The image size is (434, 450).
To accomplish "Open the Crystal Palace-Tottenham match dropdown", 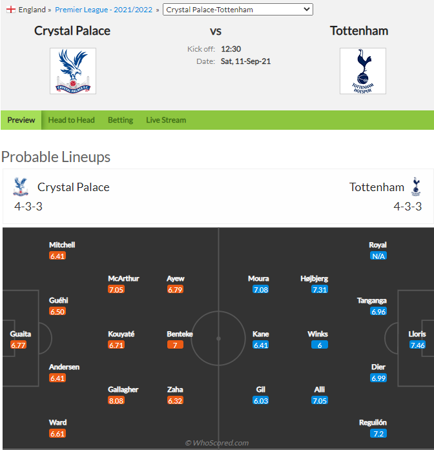I will point(238,10).
